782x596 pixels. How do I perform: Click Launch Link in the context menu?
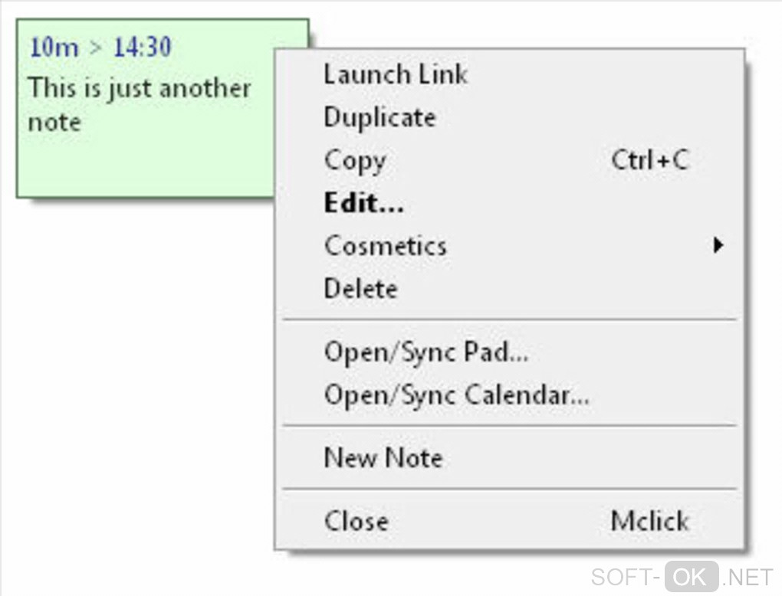pos(395,74)
